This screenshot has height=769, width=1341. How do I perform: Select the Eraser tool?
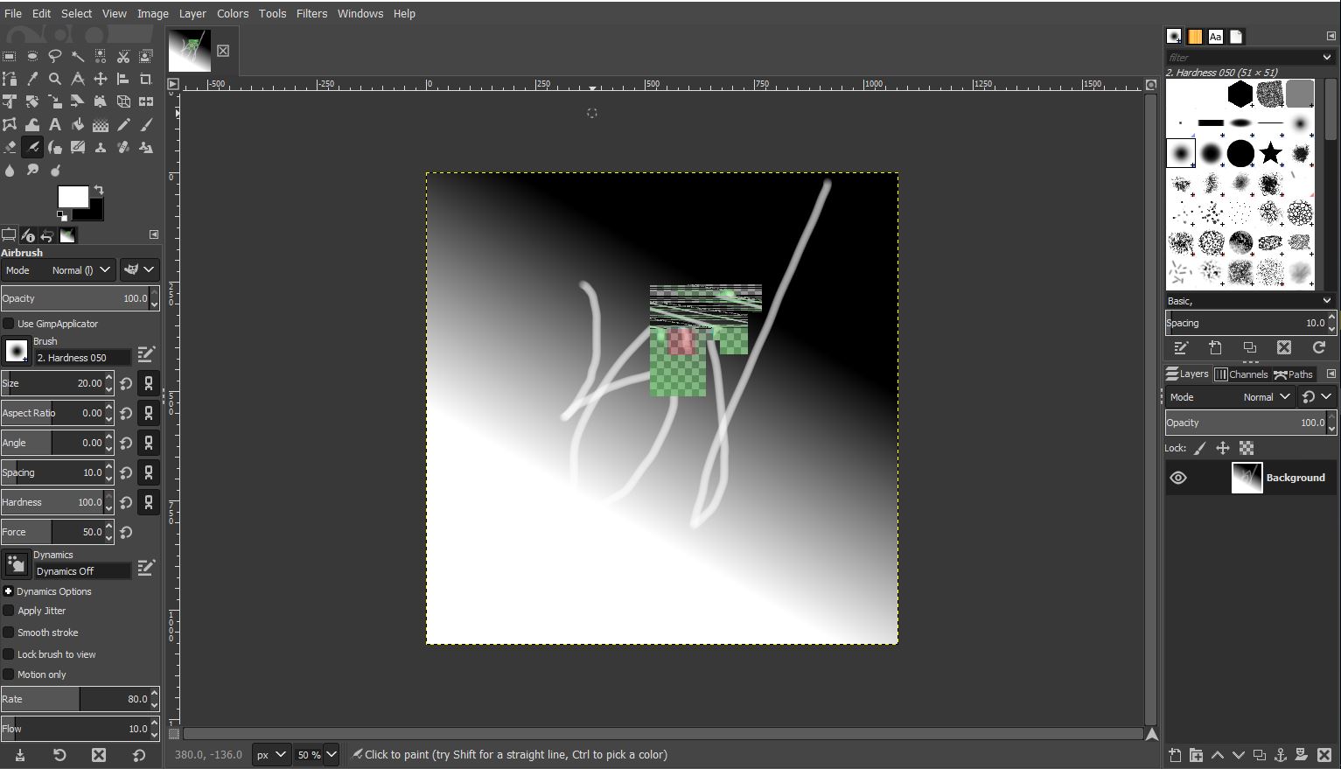10,147
